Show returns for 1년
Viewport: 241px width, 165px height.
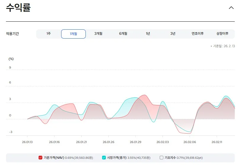pyautogui.click(x=148, y=34)
